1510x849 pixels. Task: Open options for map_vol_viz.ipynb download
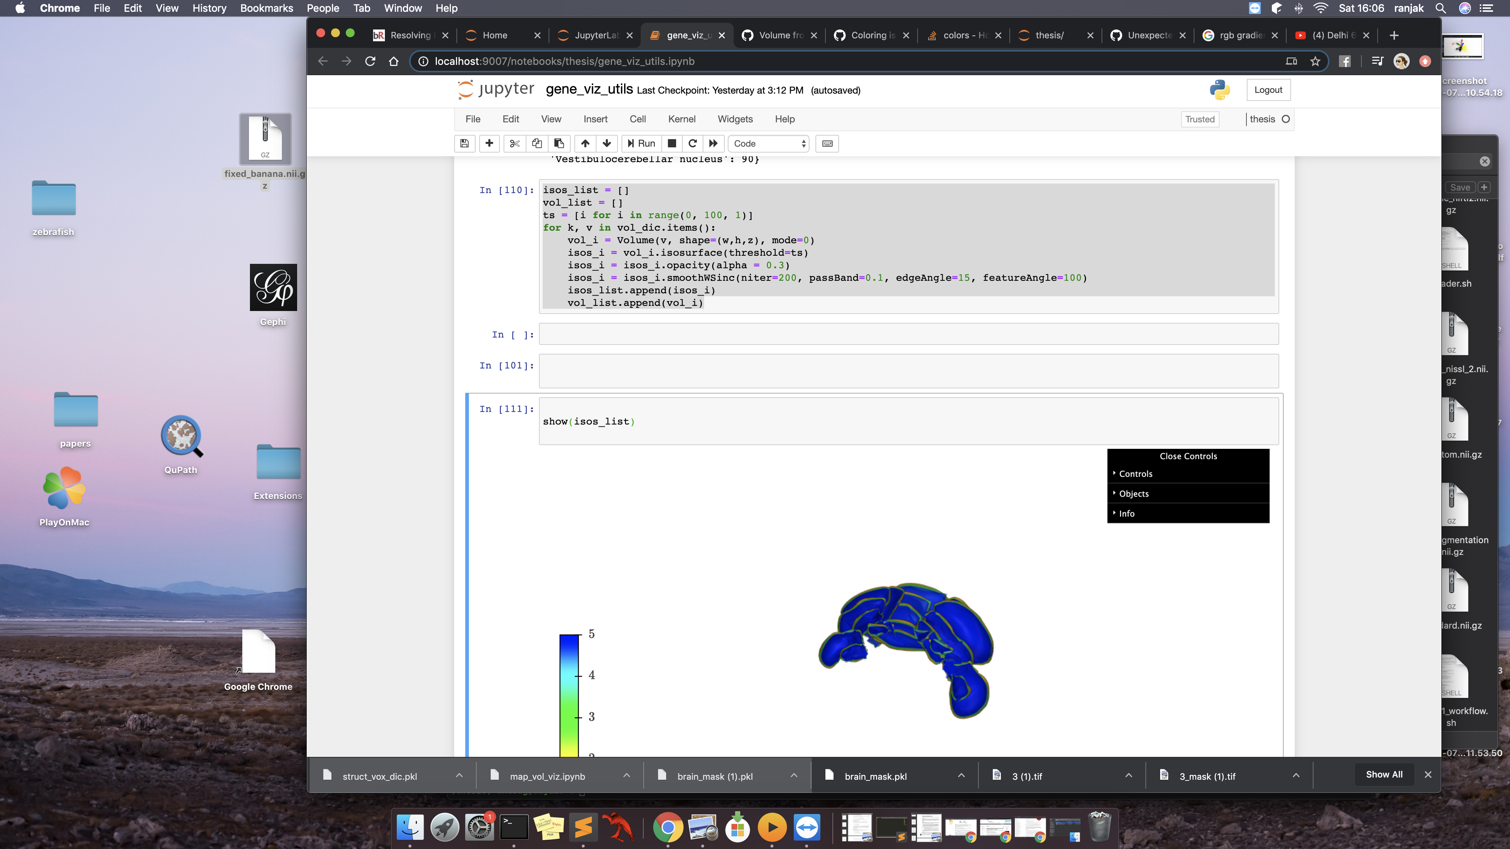(x=627, y=775)
